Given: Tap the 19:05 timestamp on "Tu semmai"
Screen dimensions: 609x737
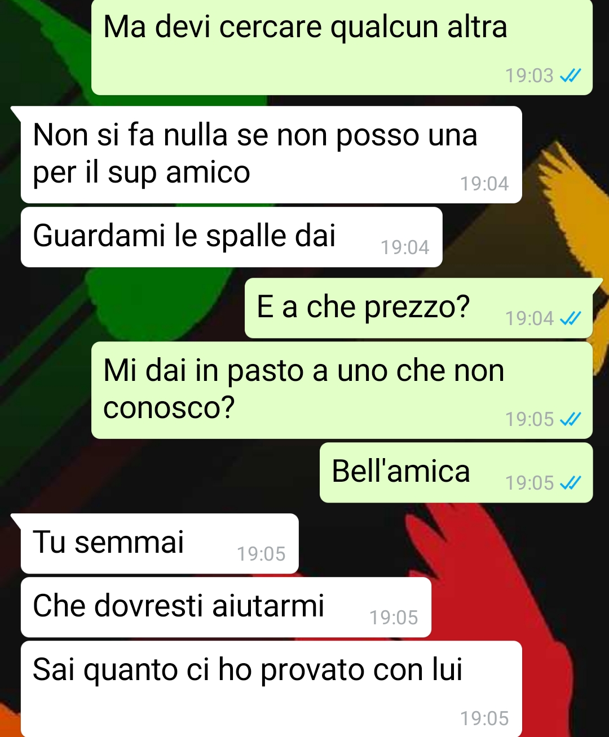Looking at the screenshot, I should pos(261,554).
